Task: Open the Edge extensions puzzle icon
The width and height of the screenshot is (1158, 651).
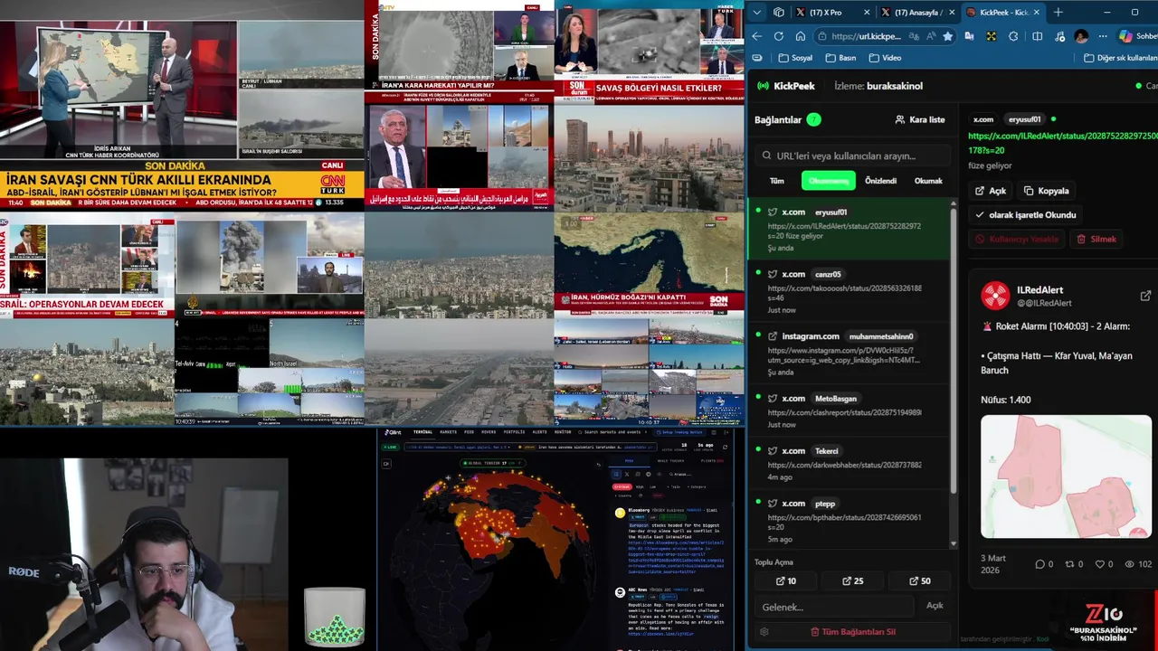Action: [1013, 36]
